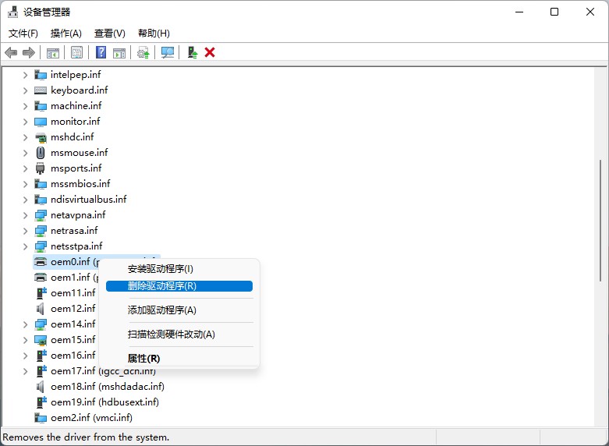This screenshot has width=609, height=446.
Task: Select the monitor icon beside monitor.inf
Action: point(41,122)
